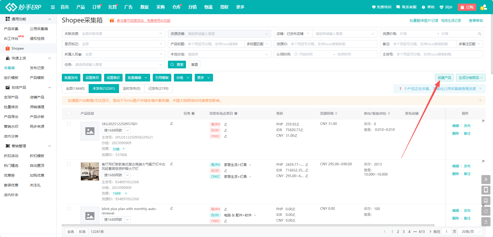493x237 pixels.
Task: Click the refresh icon on floating sidebar
Action: click(486, 211)
